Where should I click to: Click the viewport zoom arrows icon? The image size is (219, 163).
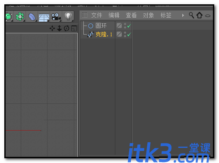(59, 28)
